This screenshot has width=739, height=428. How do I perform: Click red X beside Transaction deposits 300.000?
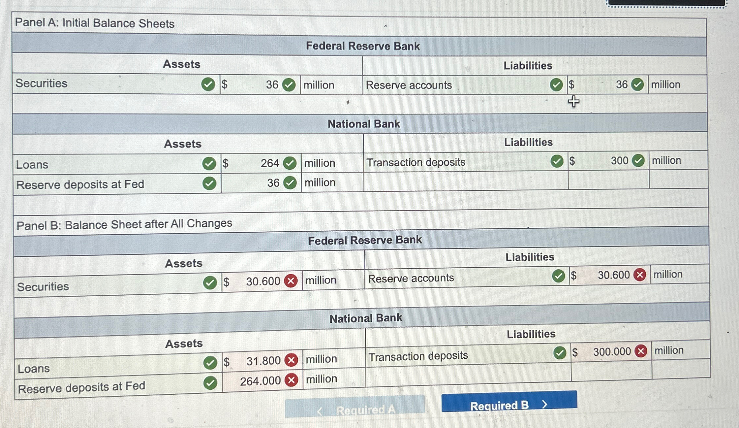point(641,351)
